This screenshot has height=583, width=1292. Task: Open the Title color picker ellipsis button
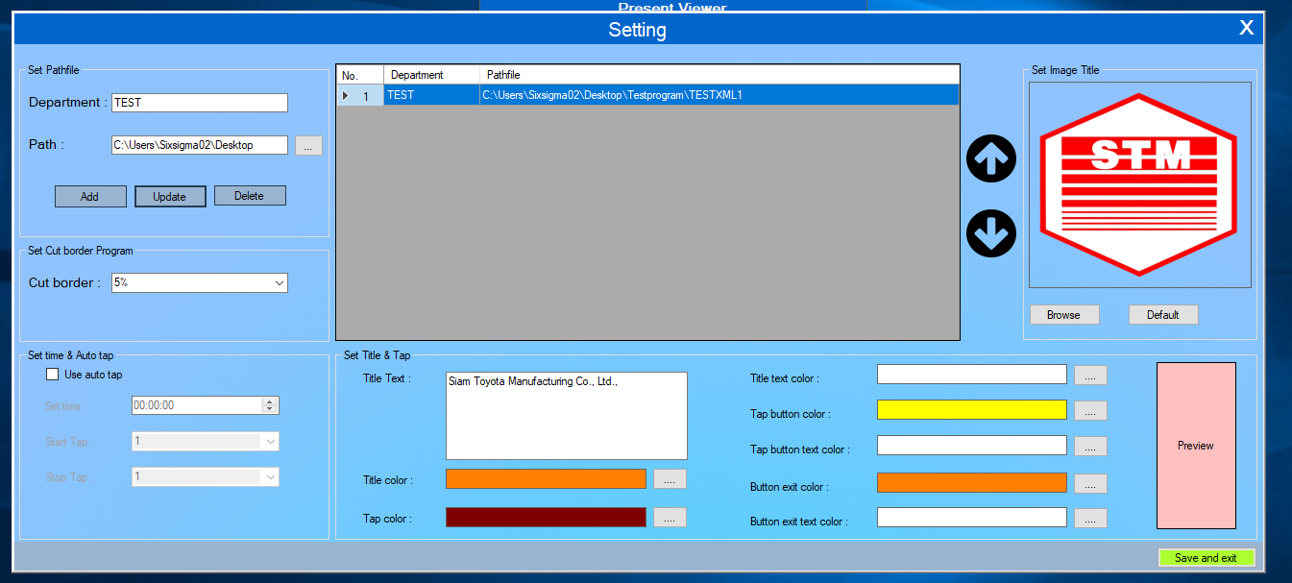click(670, 479)
